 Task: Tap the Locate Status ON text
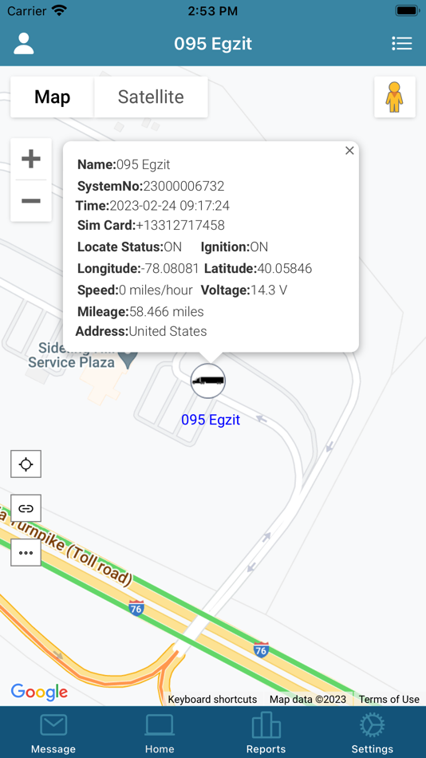click(129, 247)
